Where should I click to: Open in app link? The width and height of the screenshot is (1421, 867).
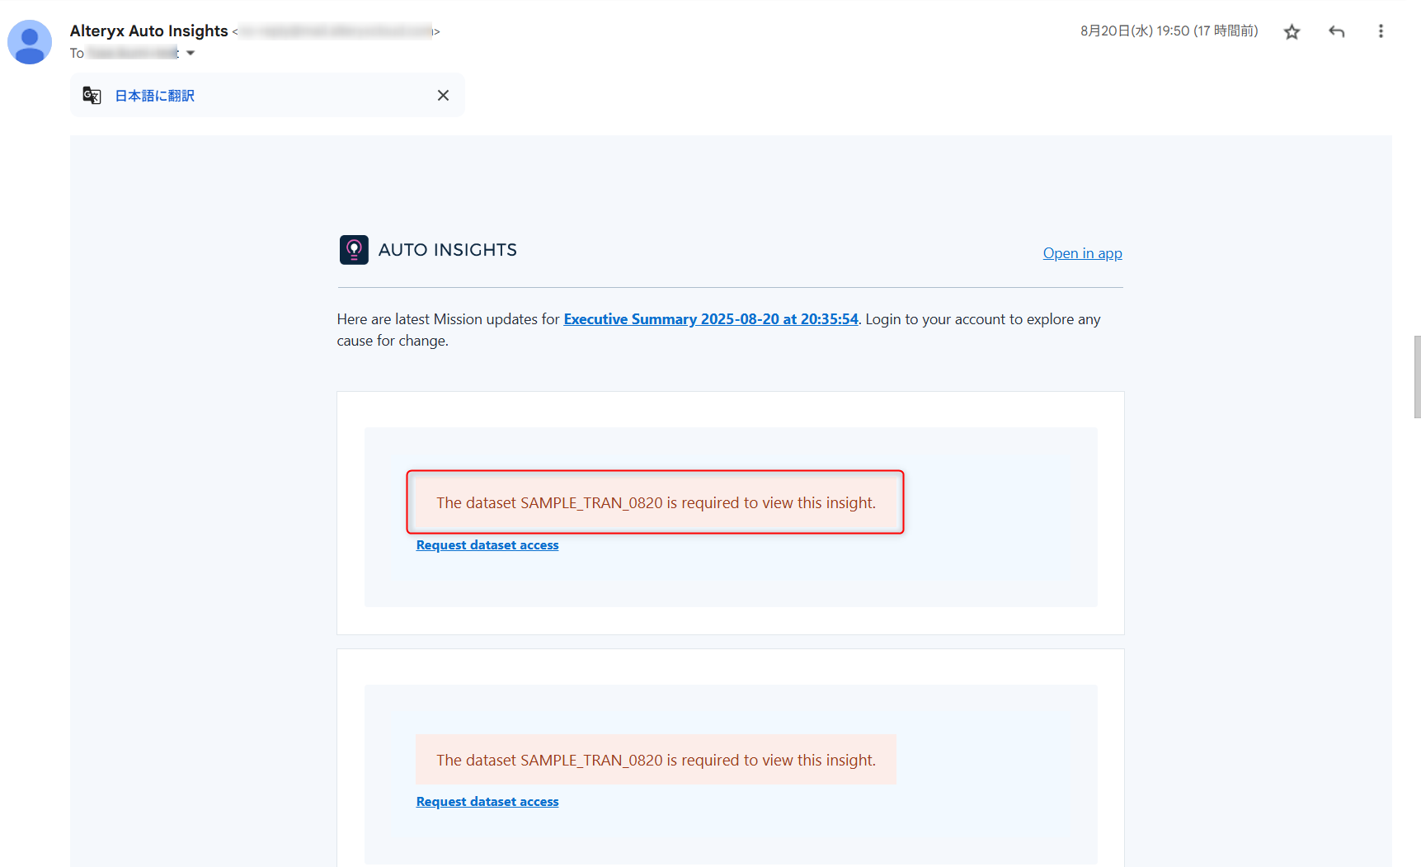[x=1082, y=253]
